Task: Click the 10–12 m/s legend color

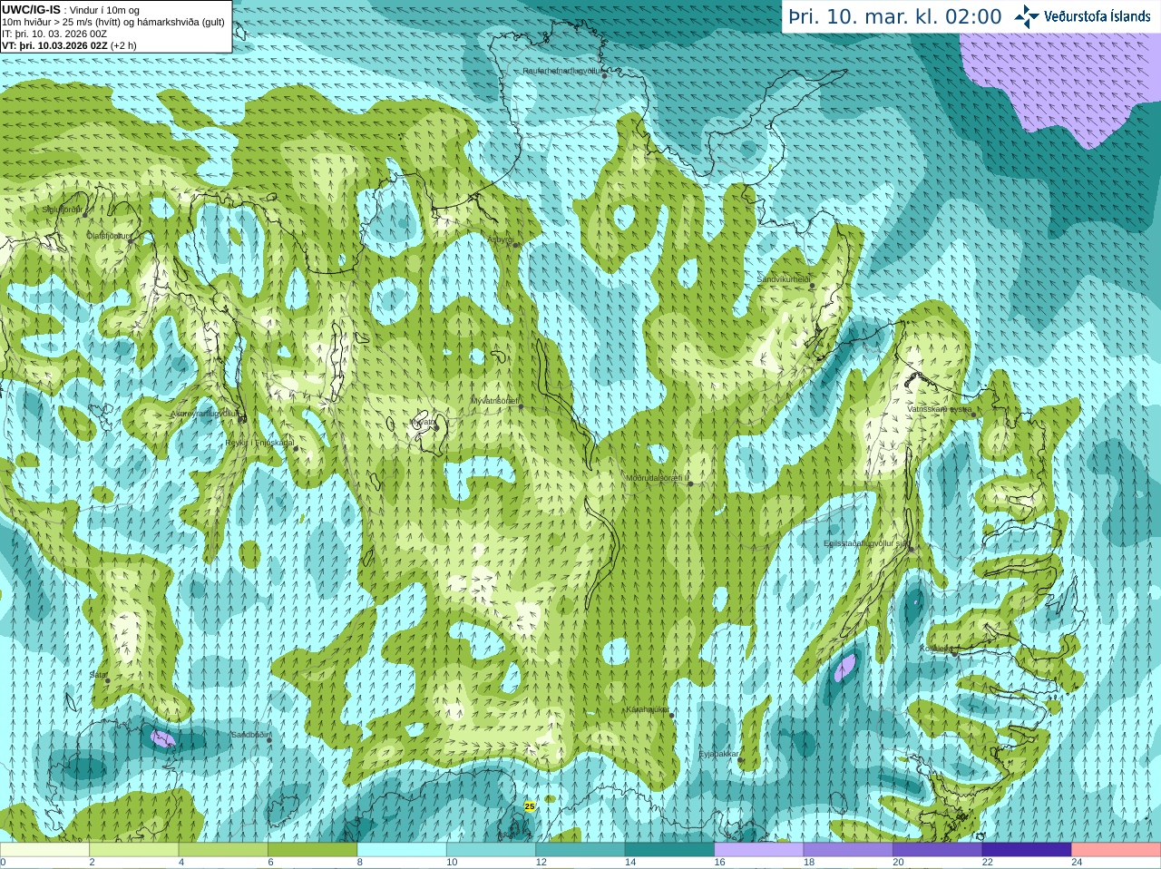Action: (492, 850)
